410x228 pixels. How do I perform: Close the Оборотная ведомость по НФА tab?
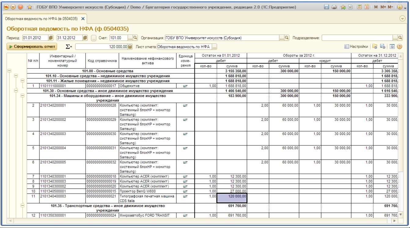[83, 19]
